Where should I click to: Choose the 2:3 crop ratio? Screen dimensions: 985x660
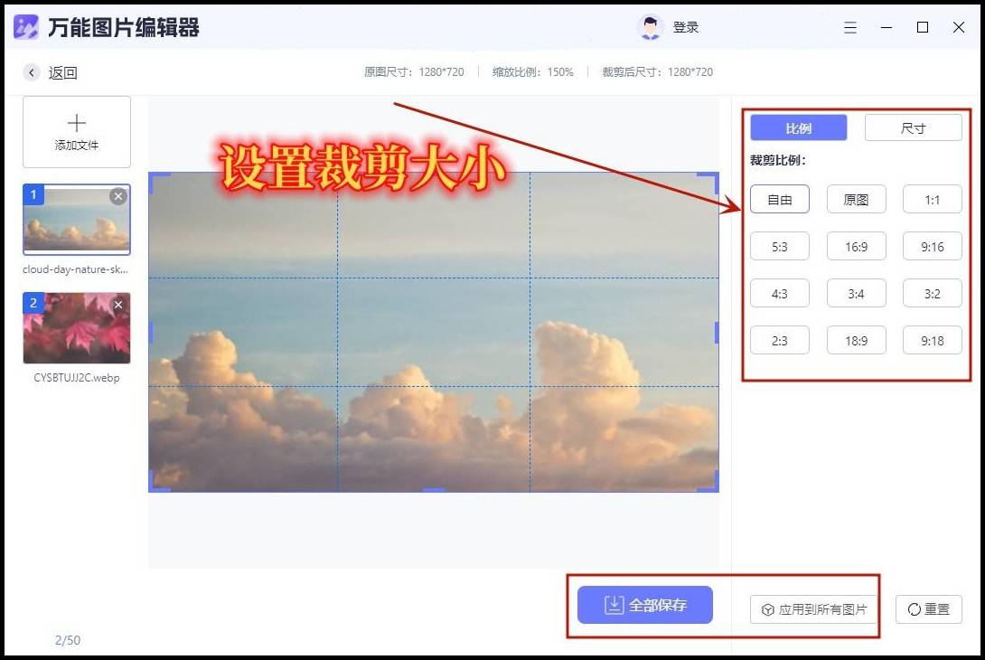click(x=780, y=340)
